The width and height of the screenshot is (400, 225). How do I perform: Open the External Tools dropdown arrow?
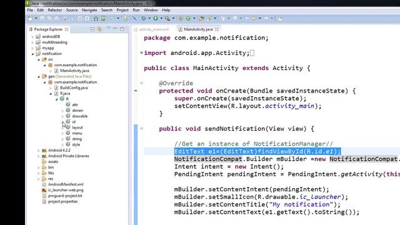tap(174, 18)
